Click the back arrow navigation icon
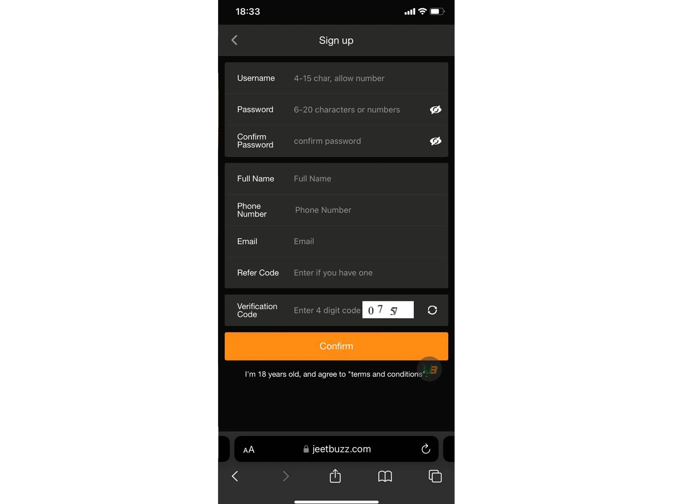 (235, 40)
